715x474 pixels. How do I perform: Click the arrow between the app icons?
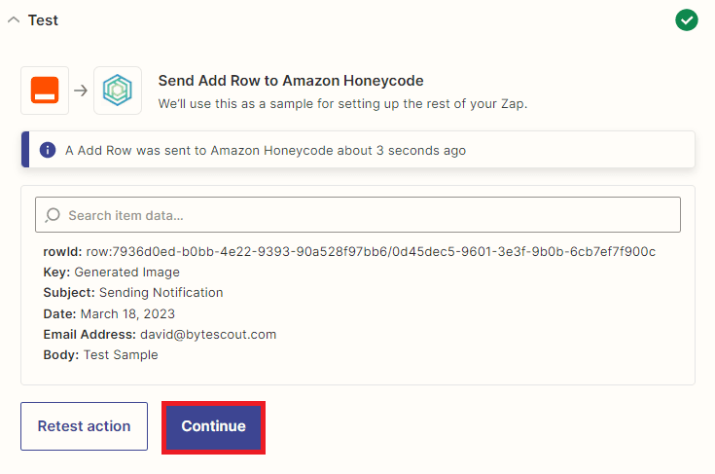coord(81,91)
